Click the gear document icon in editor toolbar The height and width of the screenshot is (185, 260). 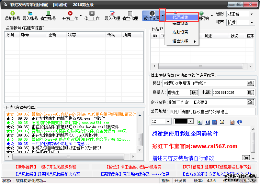tap(232, 122)
